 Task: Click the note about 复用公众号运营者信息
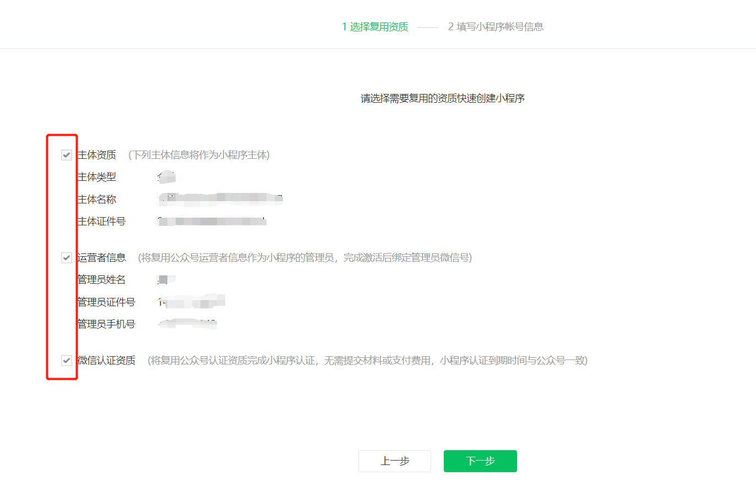point(305,258)
